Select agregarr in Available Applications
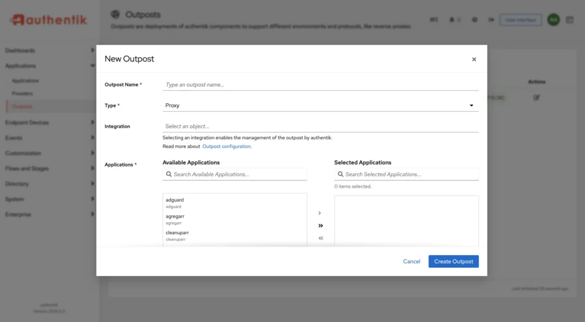The height and width of the screenshot is (322, 585). [235, 219]
